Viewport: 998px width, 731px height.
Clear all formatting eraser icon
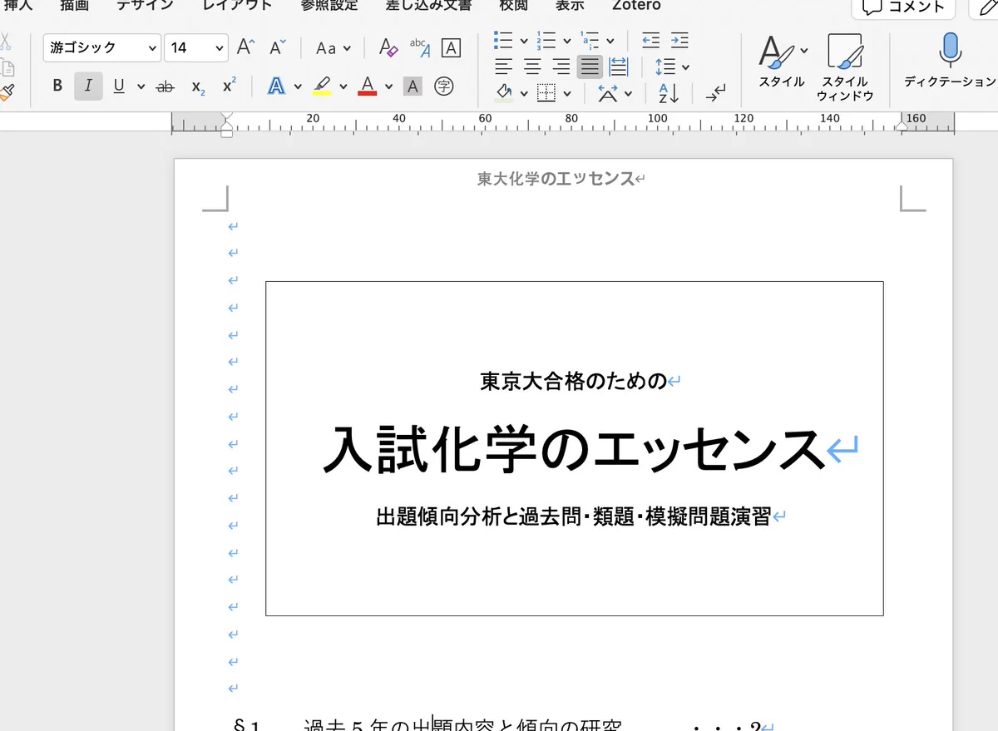tap(388, 47)
